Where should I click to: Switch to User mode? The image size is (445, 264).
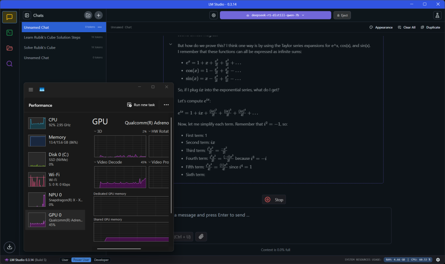pos(65,260)
